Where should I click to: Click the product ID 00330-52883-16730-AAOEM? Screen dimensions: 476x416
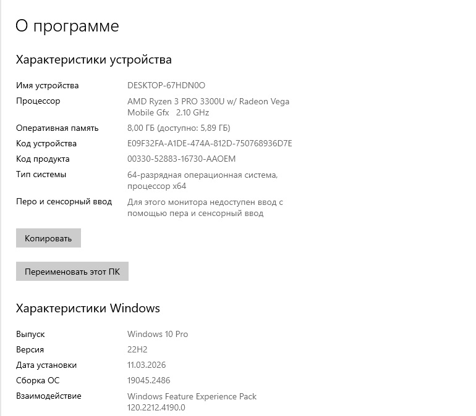181,159
